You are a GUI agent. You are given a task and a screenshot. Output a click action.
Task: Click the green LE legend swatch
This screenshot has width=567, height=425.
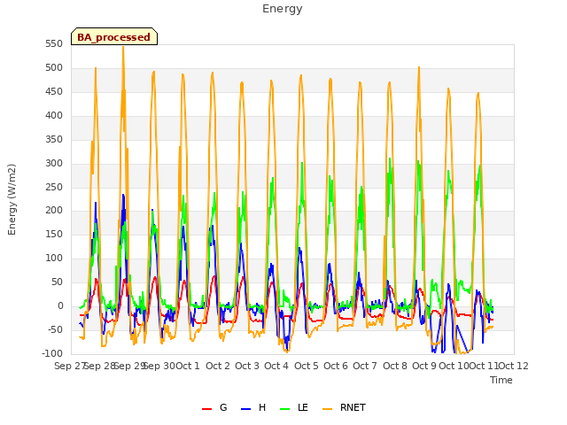tap(285, 409)
